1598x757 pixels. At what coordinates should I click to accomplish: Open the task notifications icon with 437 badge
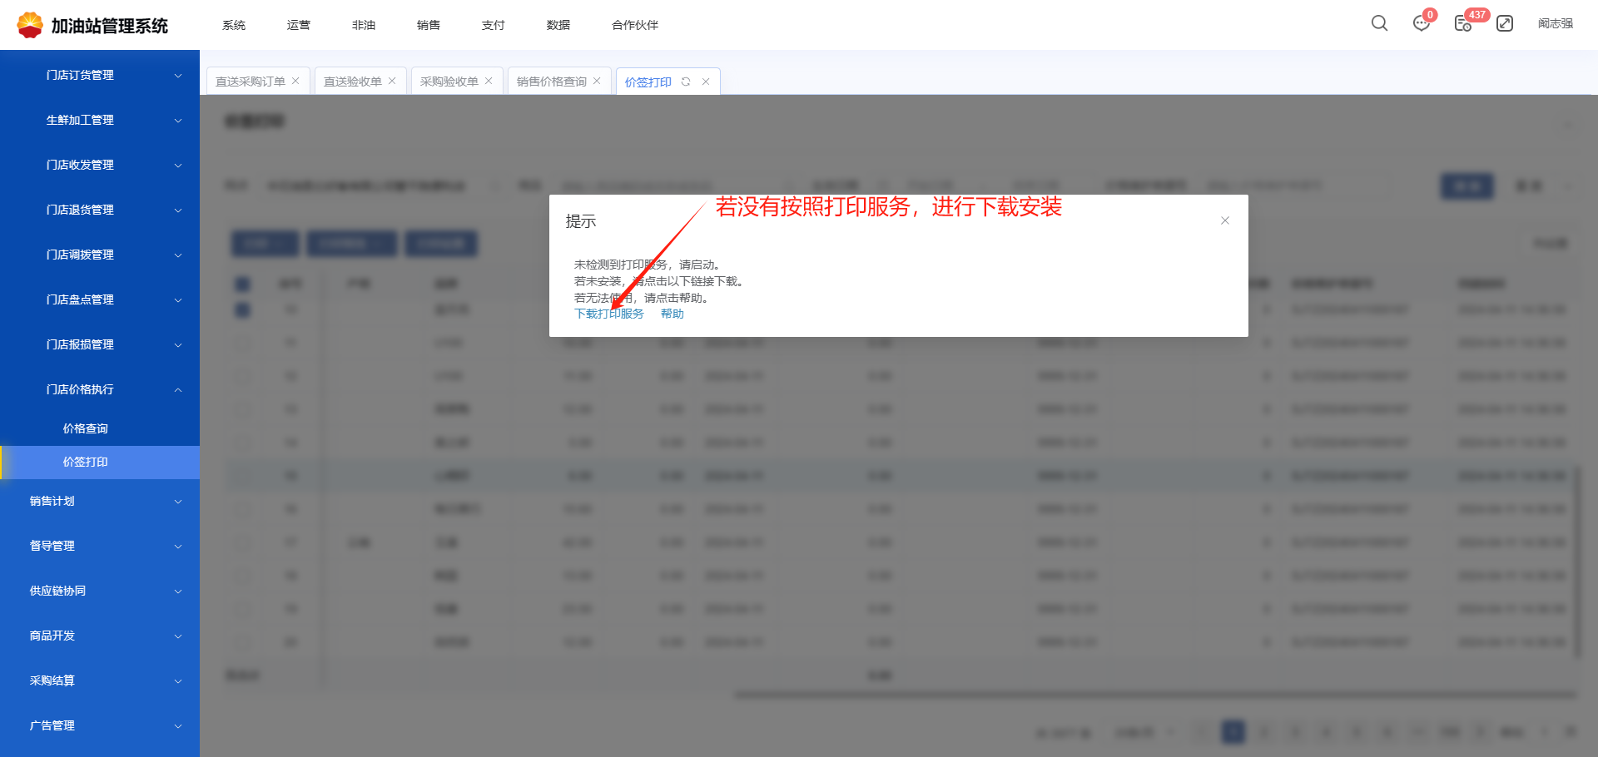1462,23
